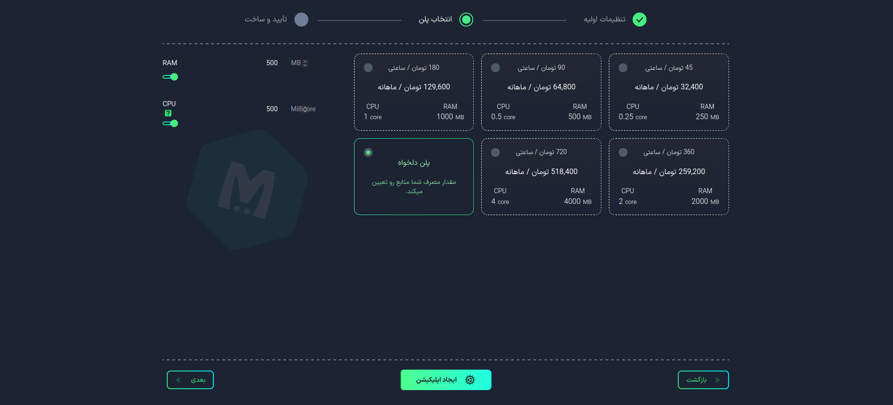Click the 4 core CPU value
Screen dimensions: 893x405
500,202
